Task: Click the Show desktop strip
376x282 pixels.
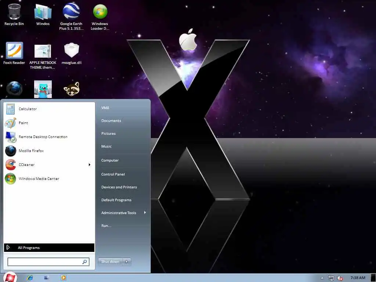Action: [x=373, y=278]
